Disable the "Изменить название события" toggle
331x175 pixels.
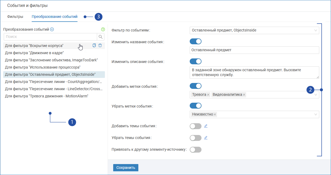(195, 41)
